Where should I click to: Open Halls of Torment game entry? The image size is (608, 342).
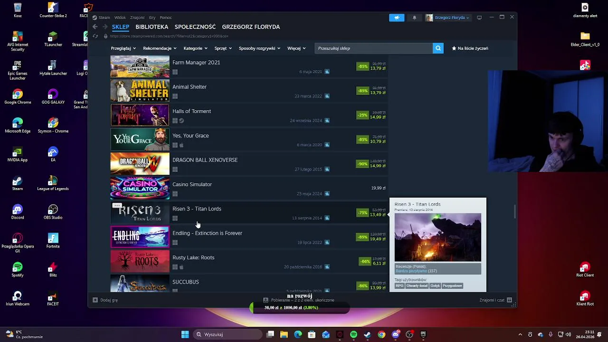point(249,115)
